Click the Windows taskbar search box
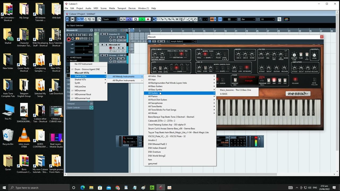The height and width of the screenshot is (191, 340). (39, 188)
